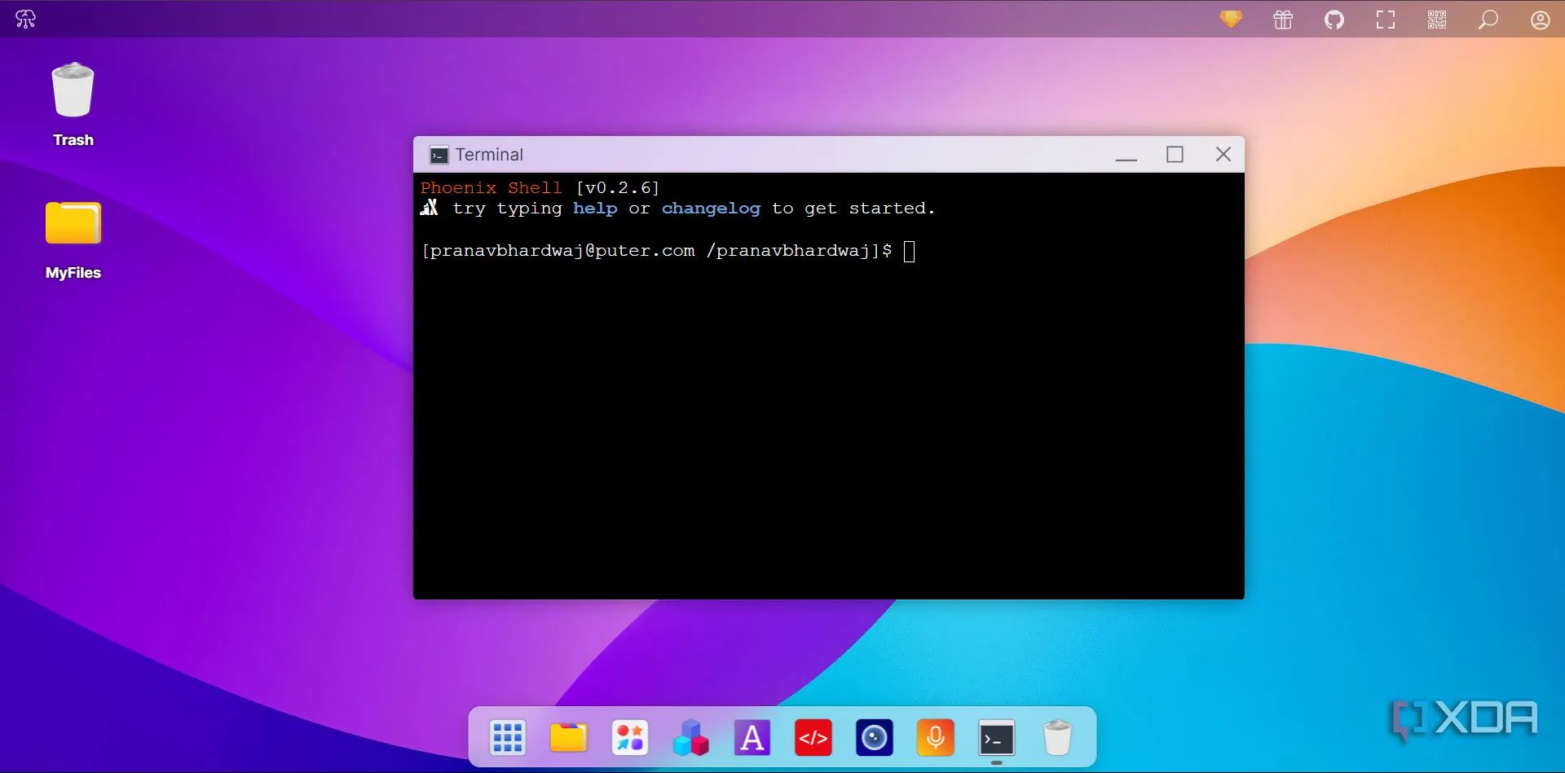
Task: Toggle fullscreen mode from the top bar
Action: click(1386, 20)
